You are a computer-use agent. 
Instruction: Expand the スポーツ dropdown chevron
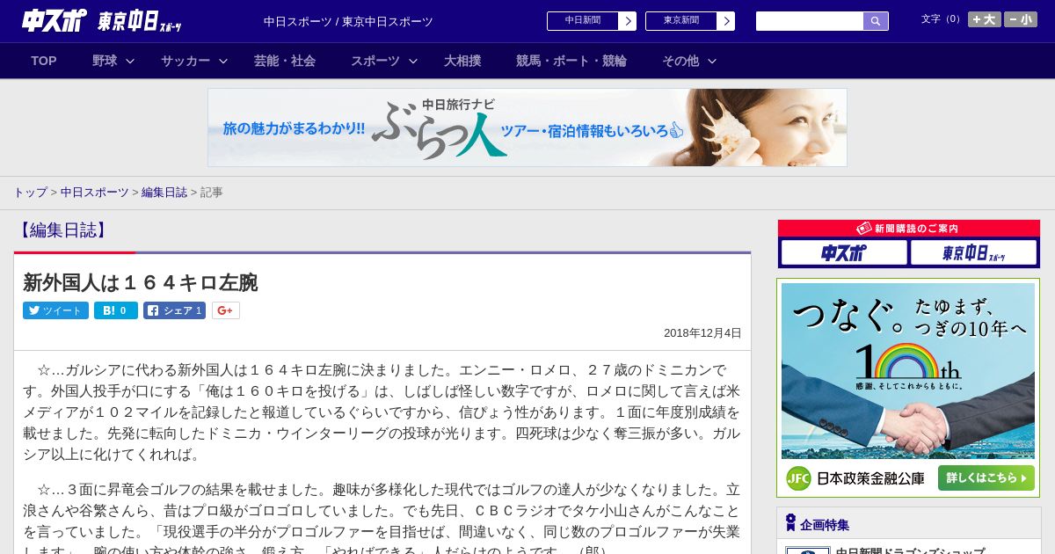click(x=413, y=61)
